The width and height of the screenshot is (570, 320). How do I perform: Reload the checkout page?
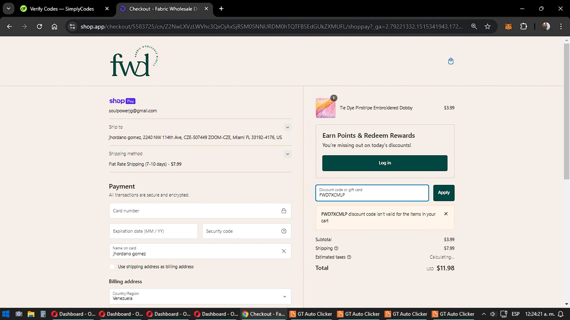point(39,27)
